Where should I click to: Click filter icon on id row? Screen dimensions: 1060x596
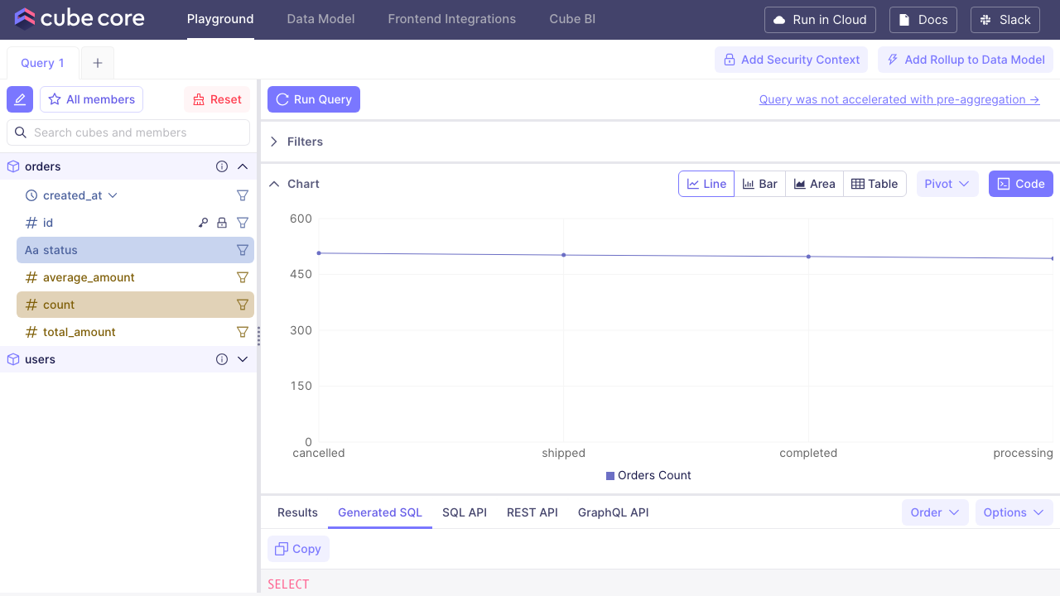point(243,223)
